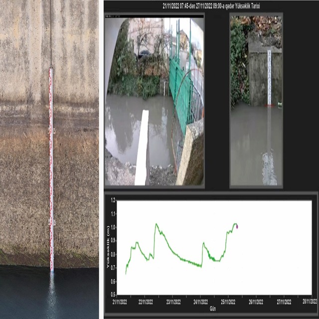This screenshot has width=319, height=319.
Task: Select the 23/11/2022 x-axis tick
Action: pos(173,302)
